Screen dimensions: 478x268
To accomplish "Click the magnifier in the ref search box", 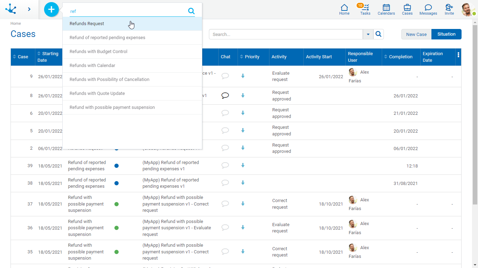I will coord(191,11).
